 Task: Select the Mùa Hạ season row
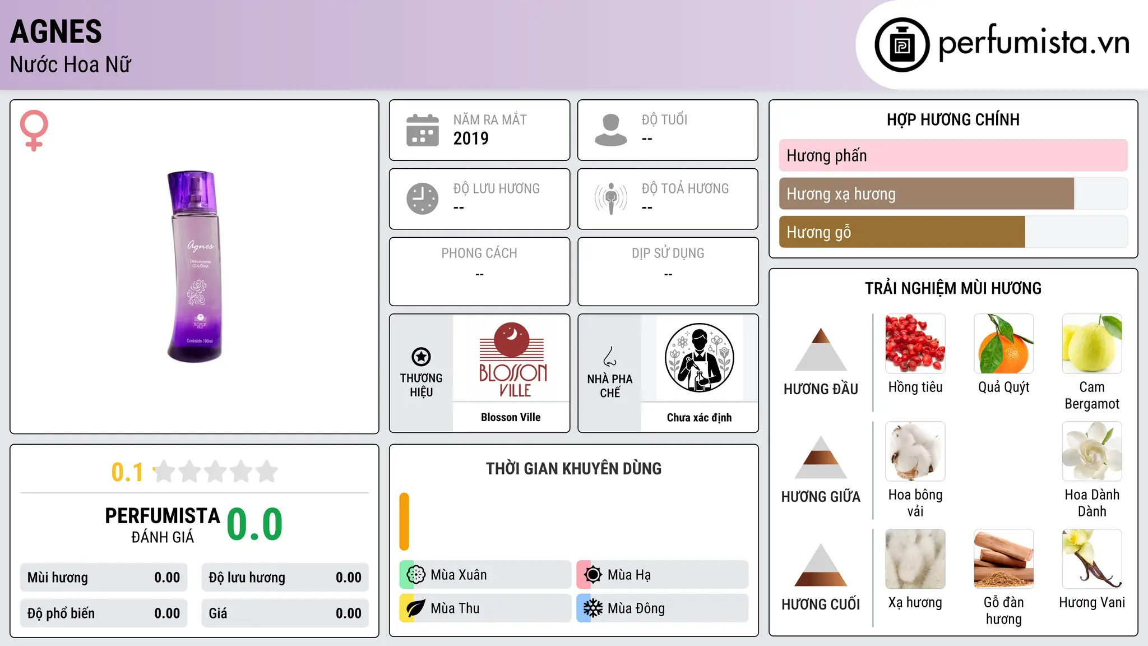coord(663,575)
